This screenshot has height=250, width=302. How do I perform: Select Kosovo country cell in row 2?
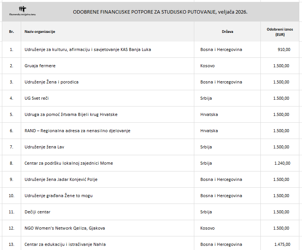(x=208, y=66)
